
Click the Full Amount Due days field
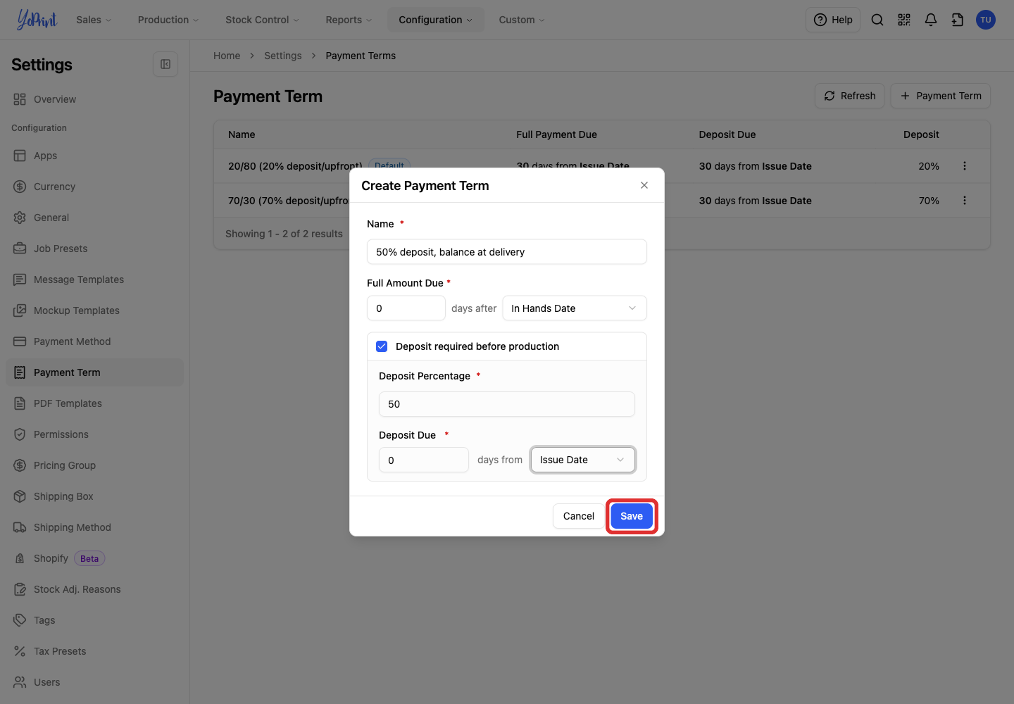pyautogui.click(x=406, y=308)
